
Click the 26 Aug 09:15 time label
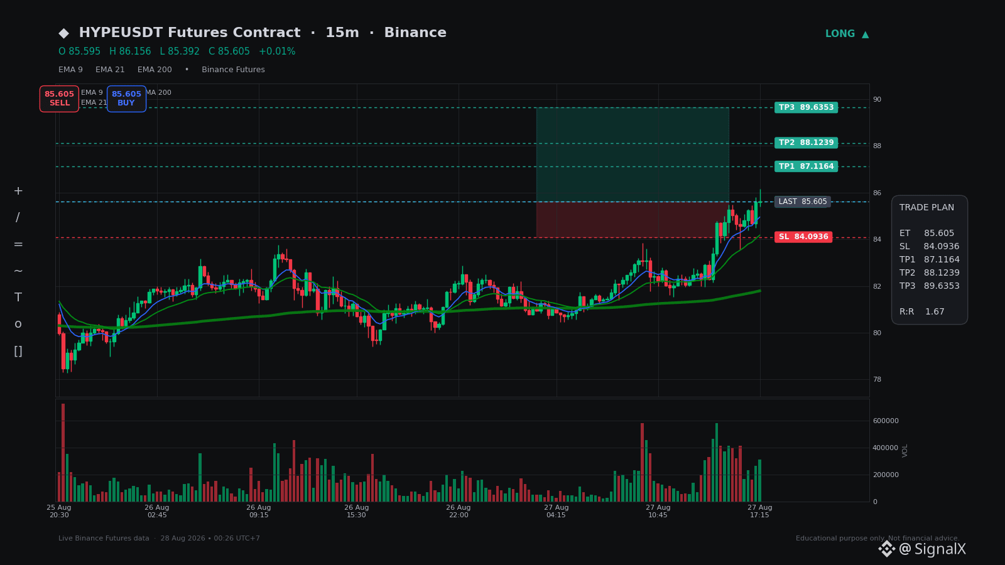259,512
